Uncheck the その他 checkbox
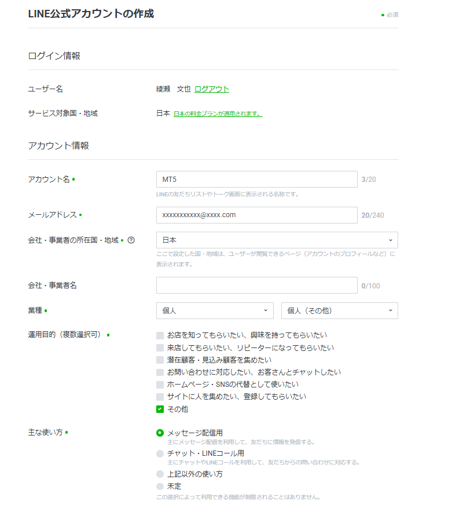This screenshot has height=516, width=463. pyautogui.click(x=160, y=409)
